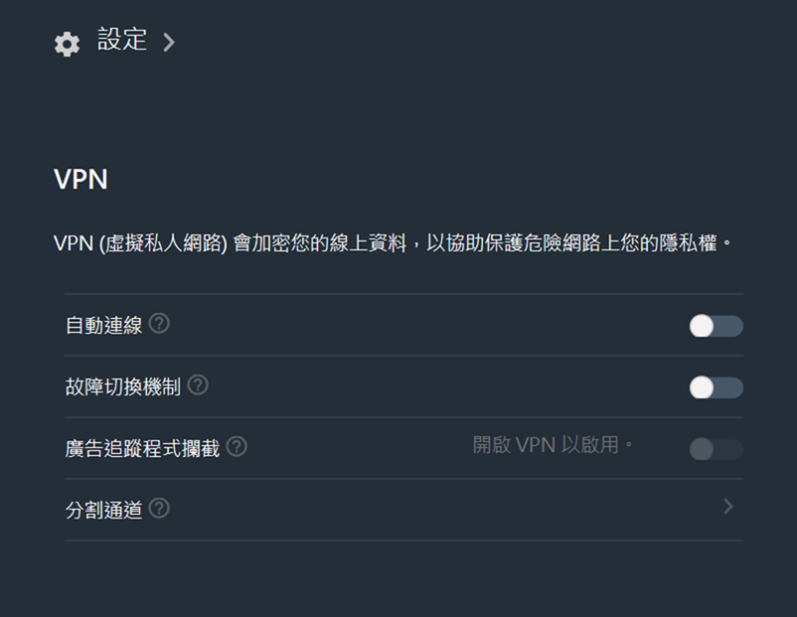Click 虛擬私人網路 in the description

pos(164,243)
